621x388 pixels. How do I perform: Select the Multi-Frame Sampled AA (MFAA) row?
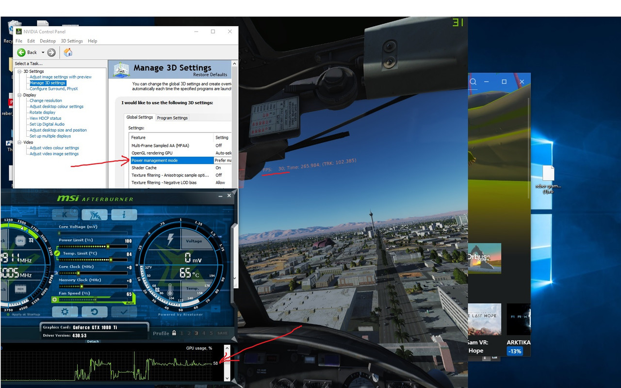[x=180, y=145]
